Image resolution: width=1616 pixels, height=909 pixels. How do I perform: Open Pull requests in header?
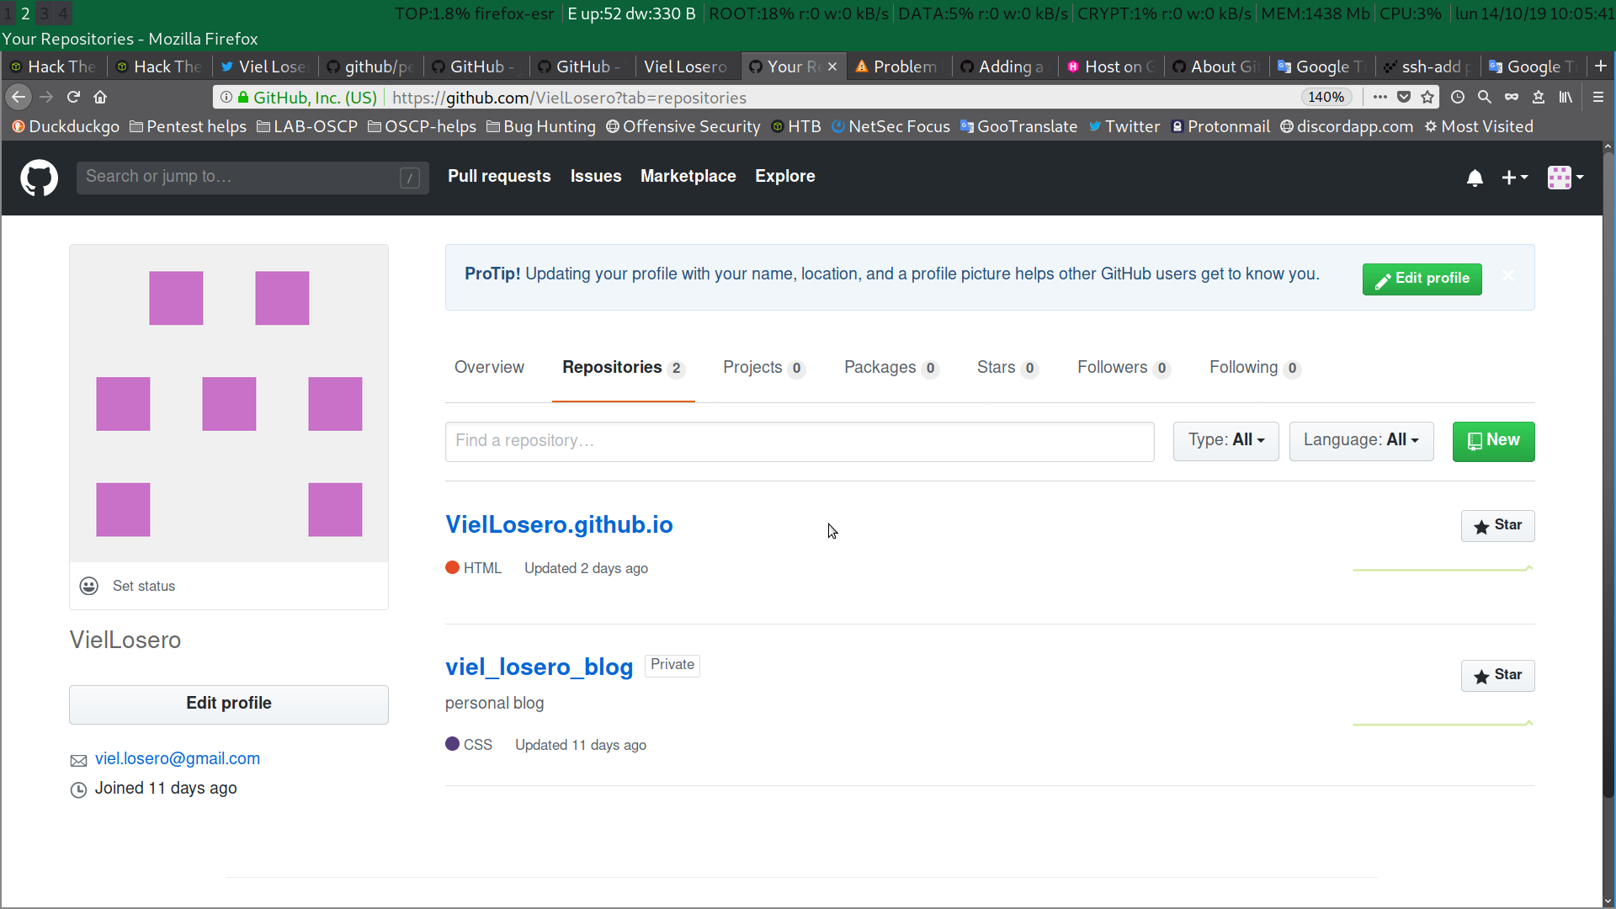(x=499, y=177)
